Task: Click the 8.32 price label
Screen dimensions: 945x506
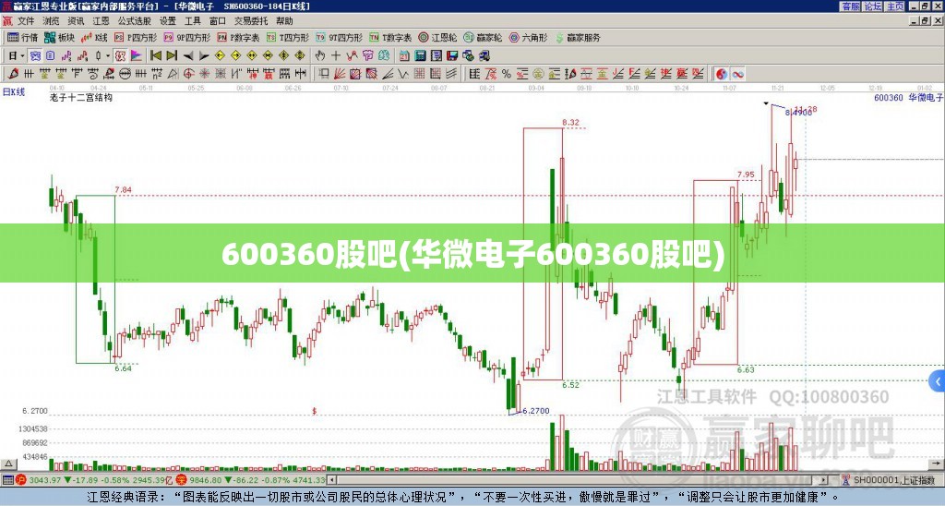Action: click(570, 123)
